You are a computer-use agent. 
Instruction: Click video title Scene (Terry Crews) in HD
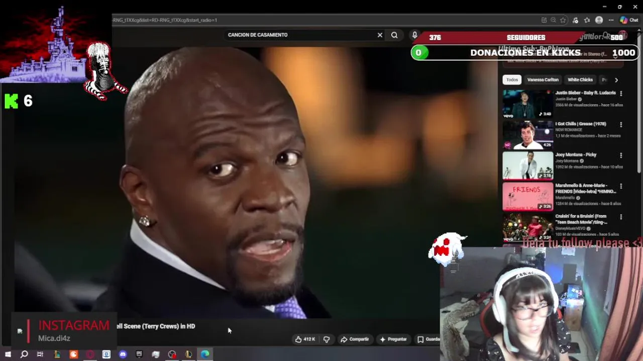point(156,326)
